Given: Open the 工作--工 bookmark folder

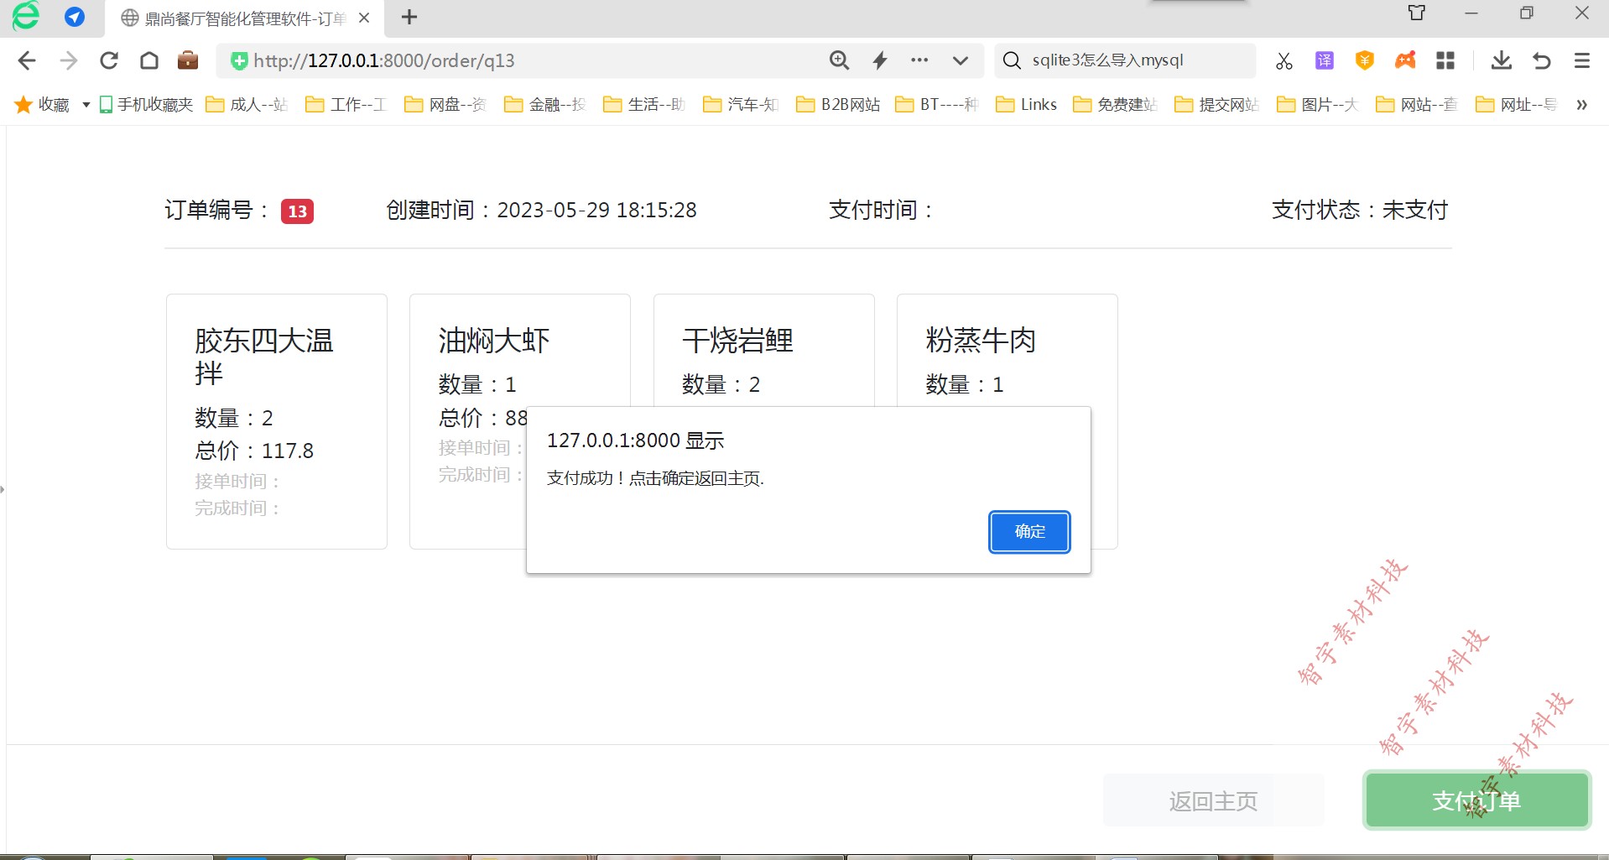Looking at the screenshot, I should (x=346, y=104).
